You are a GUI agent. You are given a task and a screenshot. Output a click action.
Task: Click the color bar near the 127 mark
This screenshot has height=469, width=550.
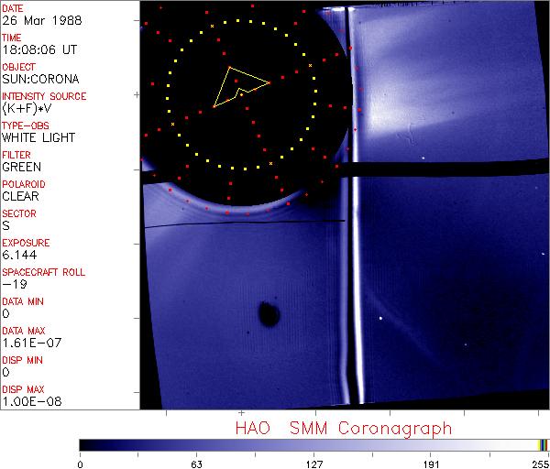[x=314, y=444]
